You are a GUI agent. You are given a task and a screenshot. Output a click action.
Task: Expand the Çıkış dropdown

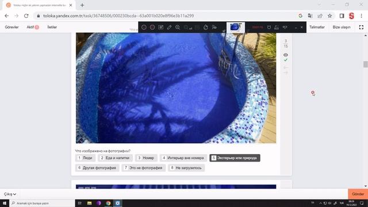click(x=10, y=194)
